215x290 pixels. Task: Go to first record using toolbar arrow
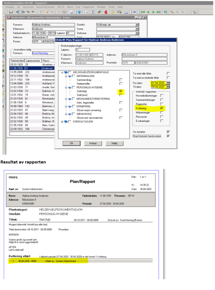pyautogui.click(x=143, y=12)
